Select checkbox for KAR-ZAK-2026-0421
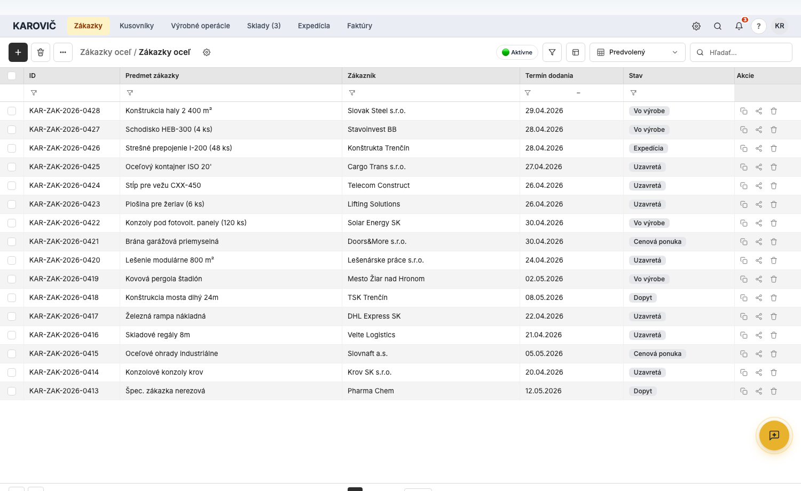This screenshot has width=801, height=491. (12, 242)
